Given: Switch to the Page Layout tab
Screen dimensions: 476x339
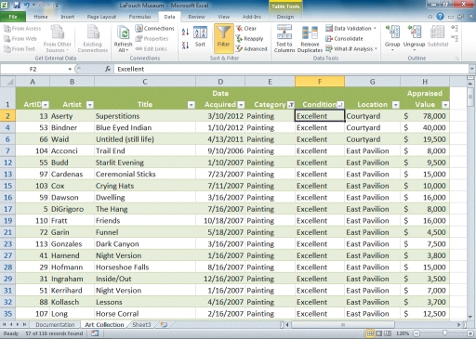Looking at the screenshot, I should tap(101, 17).
